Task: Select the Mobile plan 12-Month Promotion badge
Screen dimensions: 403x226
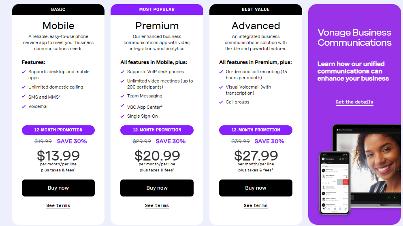Action: (58, 130)
